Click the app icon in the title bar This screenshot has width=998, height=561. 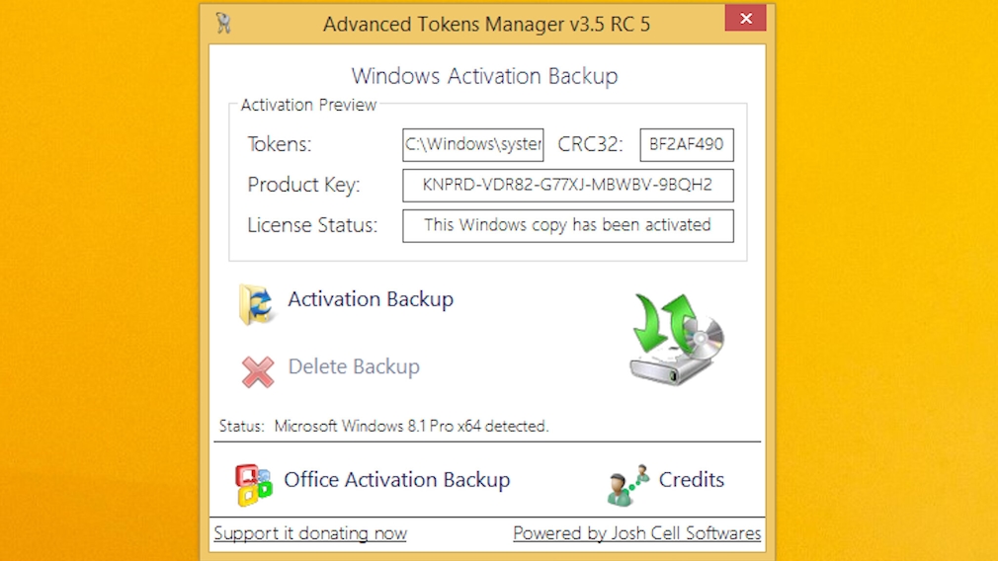[x=223, y=23]
